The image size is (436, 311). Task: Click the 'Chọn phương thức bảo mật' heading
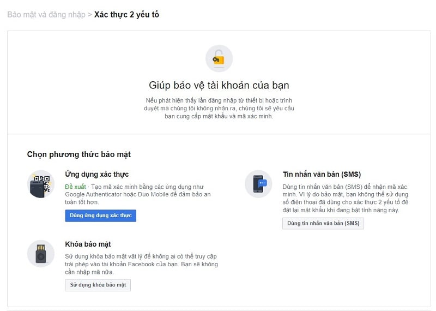79,154
